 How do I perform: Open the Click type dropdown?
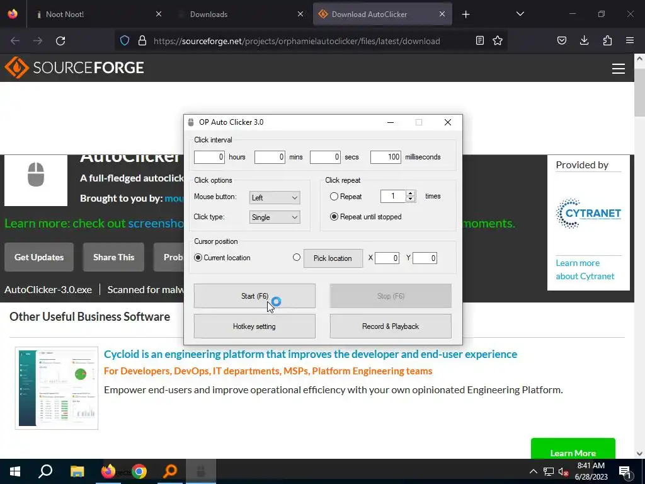(275, 217)
